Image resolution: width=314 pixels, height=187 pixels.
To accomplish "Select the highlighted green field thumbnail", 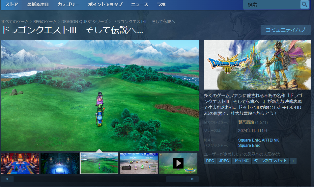I will point(99,163).
